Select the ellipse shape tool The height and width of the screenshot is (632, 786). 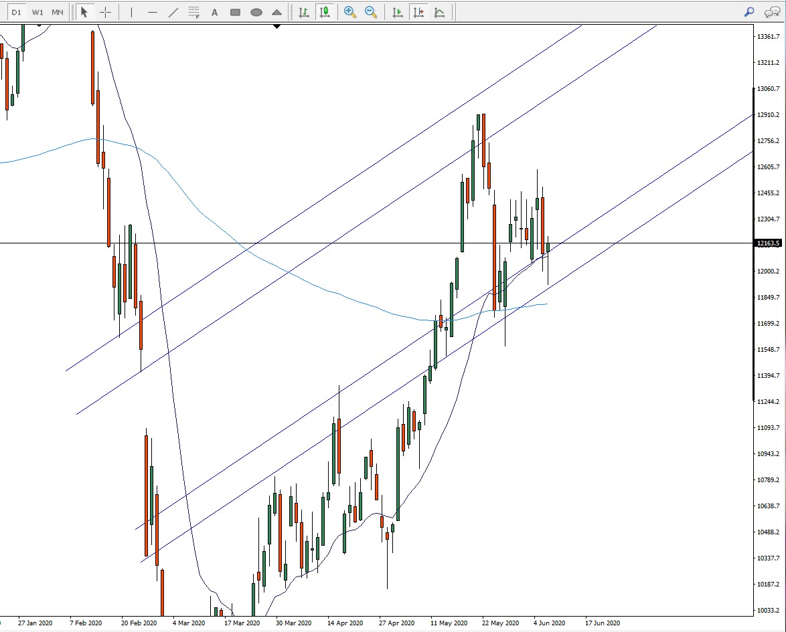[x=256, y=12]
